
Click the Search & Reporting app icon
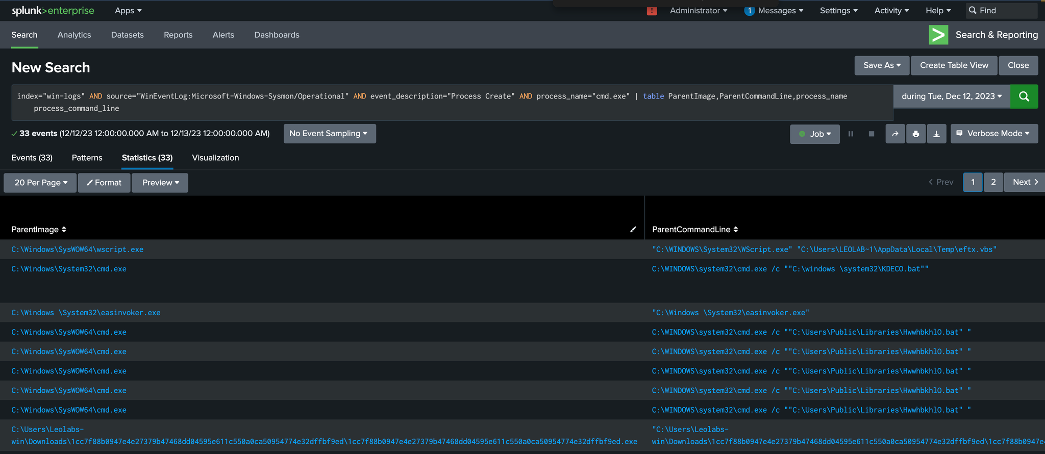tap(938, 35)
